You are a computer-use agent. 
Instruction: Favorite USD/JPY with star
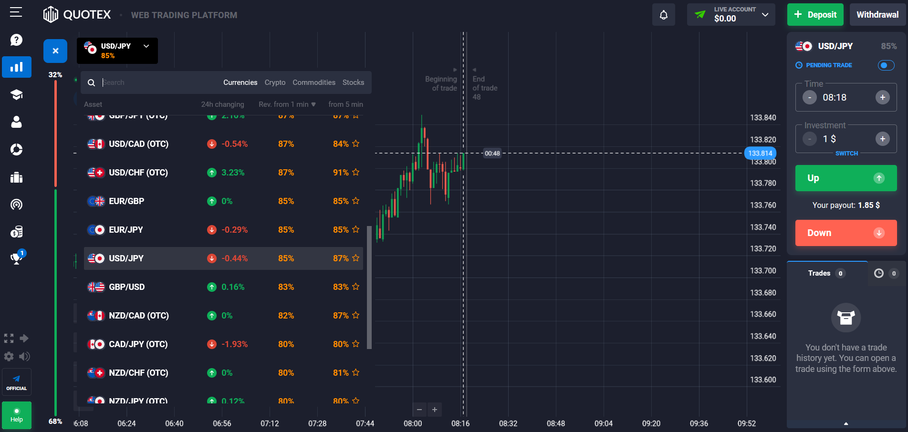tap(355, 258)
